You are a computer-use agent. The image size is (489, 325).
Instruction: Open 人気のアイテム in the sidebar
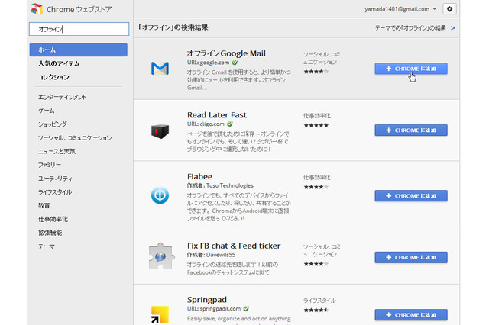click(x=59, y=63)
